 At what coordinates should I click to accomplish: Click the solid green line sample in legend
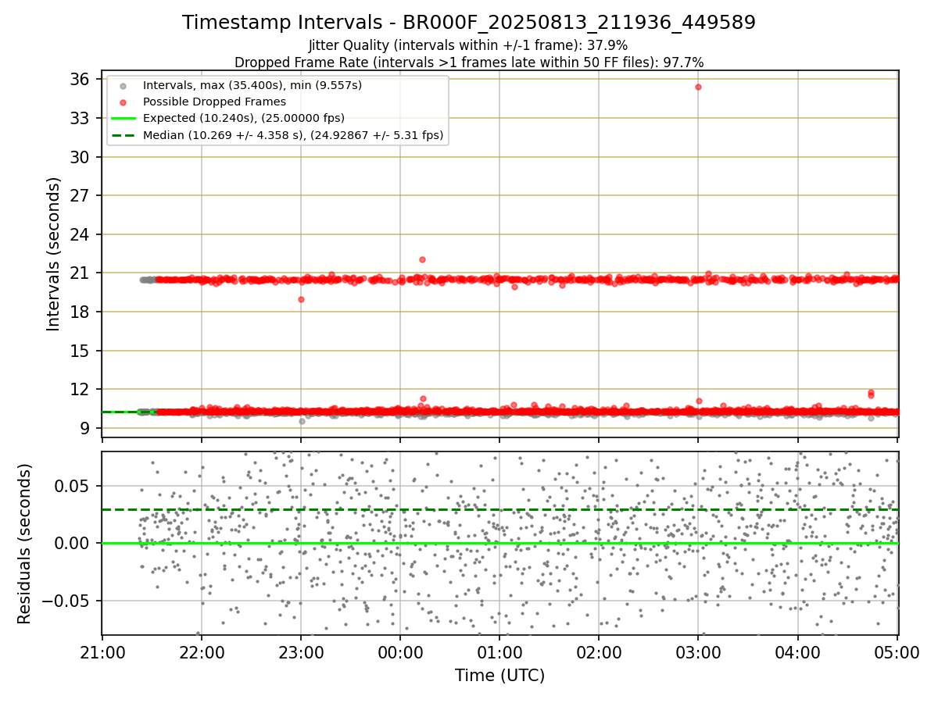[123, 119]
